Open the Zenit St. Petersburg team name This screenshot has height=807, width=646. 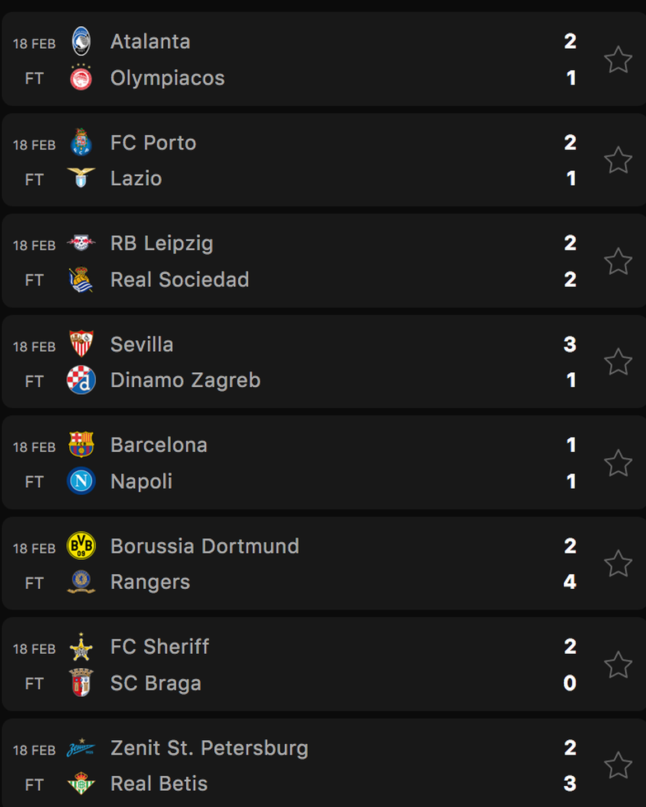tap(209, 748)
